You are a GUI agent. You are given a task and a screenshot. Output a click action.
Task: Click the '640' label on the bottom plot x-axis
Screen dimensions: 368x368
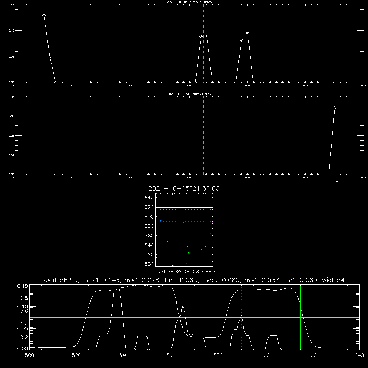(x=359, y=355)
